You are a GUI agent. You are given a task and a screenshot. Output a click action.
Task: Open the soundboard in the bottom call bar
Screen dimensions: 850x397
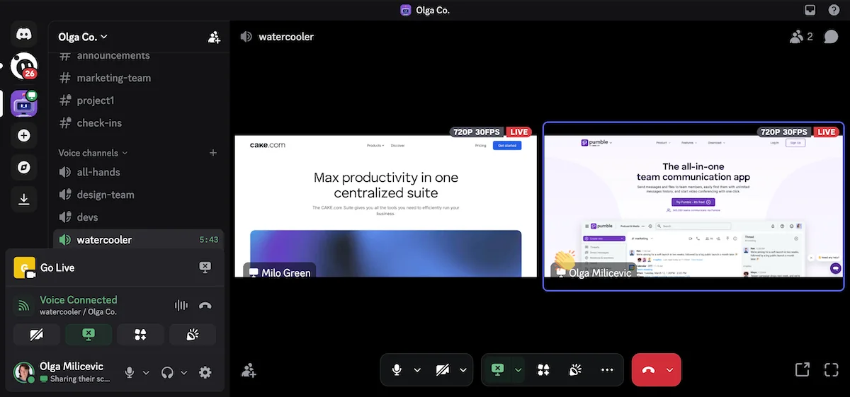pyautogui.click(x=576, y=369)
